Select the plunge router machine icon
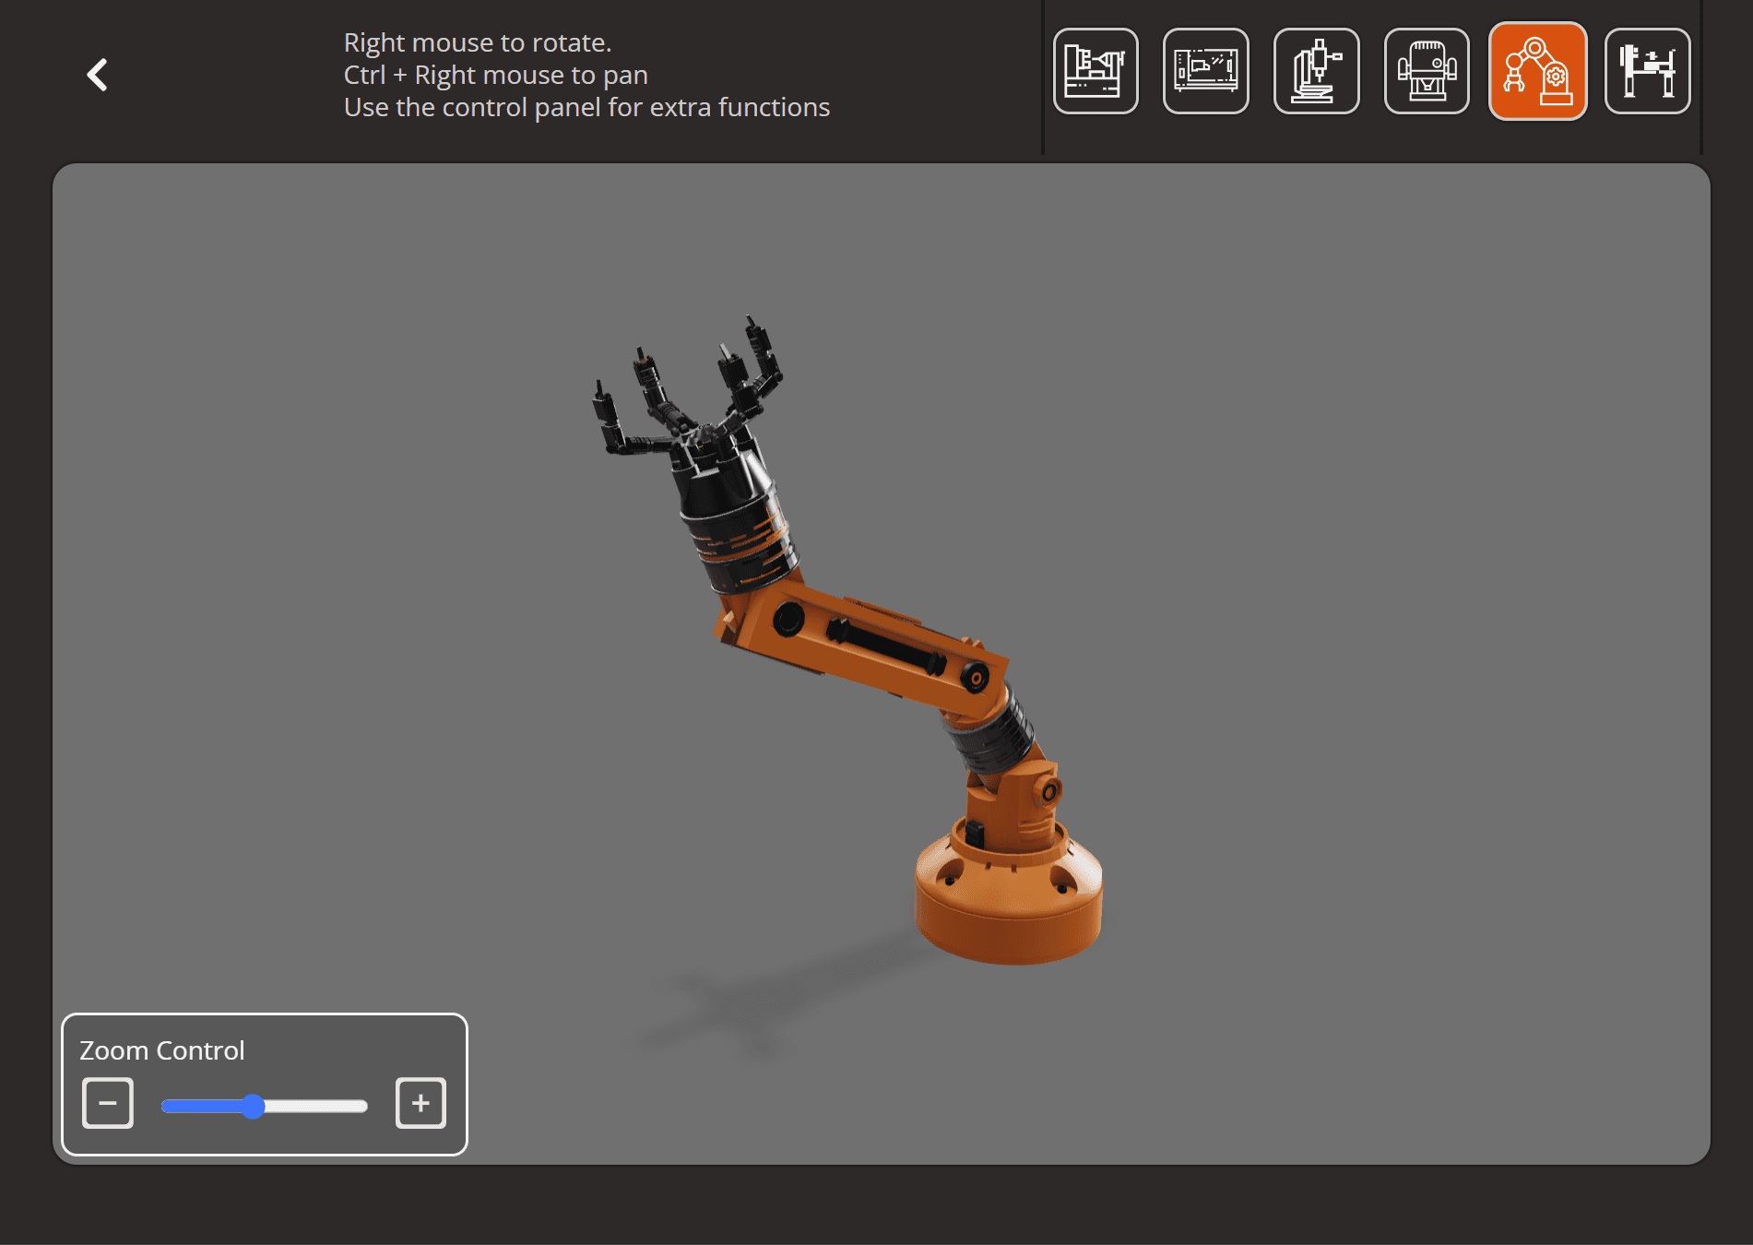Image resolution: width=1753 pixels, height=1245 pixels. point(1427,71)
